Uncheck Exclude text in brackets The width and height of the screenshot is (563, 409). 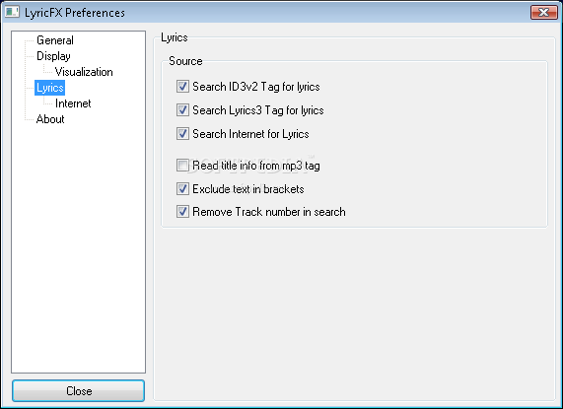(182, 188)
